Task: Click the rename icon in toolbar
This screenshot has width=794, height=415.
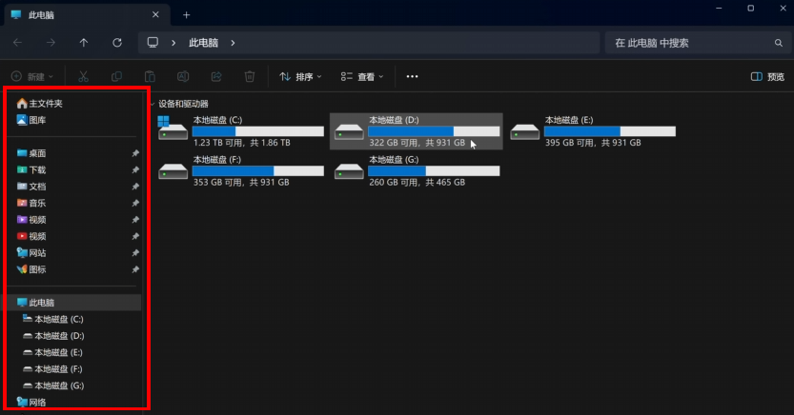Action: 183,76
